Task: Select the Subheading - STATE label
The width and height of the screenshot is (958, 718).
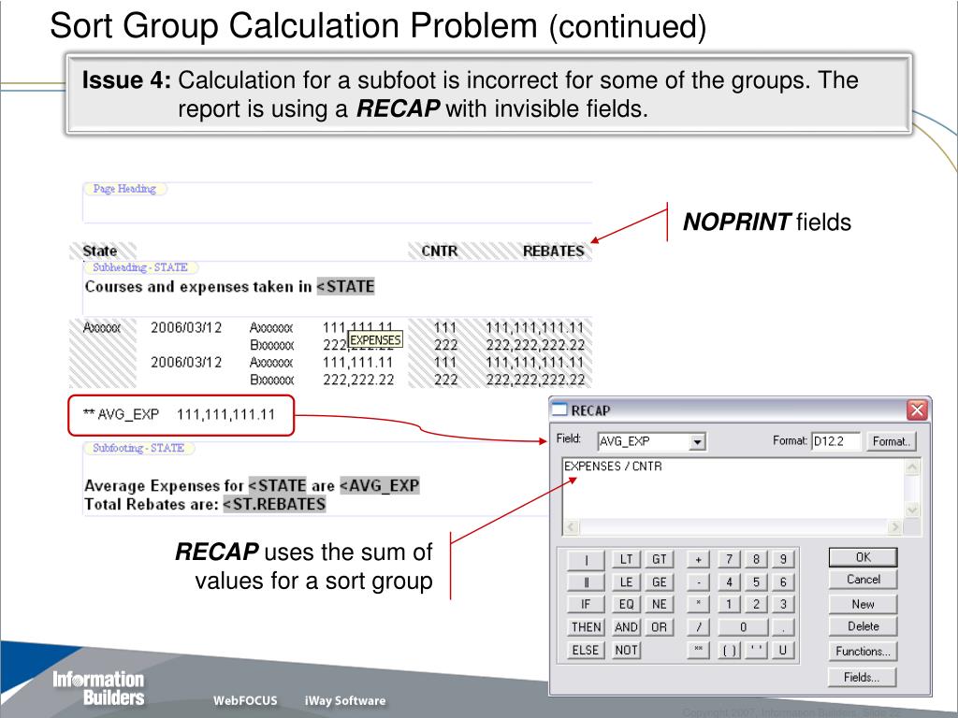Action: coord(140,267)
